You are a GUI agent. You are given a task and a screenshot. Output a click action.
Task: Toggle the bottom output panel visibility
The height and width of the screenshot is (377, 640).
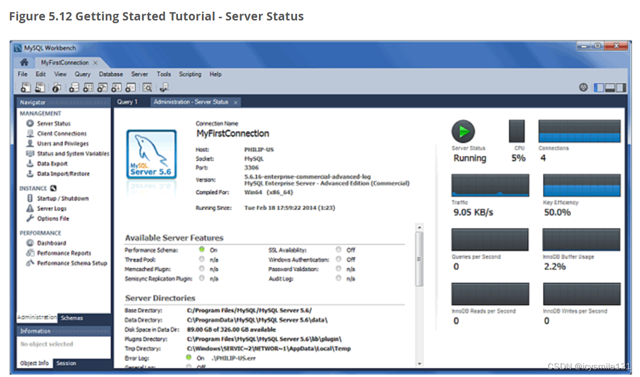[610, 87]
